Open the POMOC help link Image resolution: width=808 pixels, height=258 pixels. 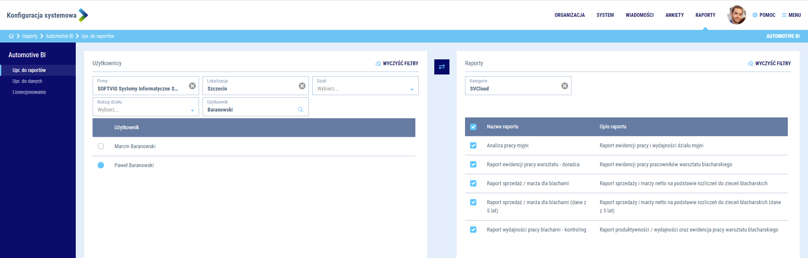coord(764,15)
